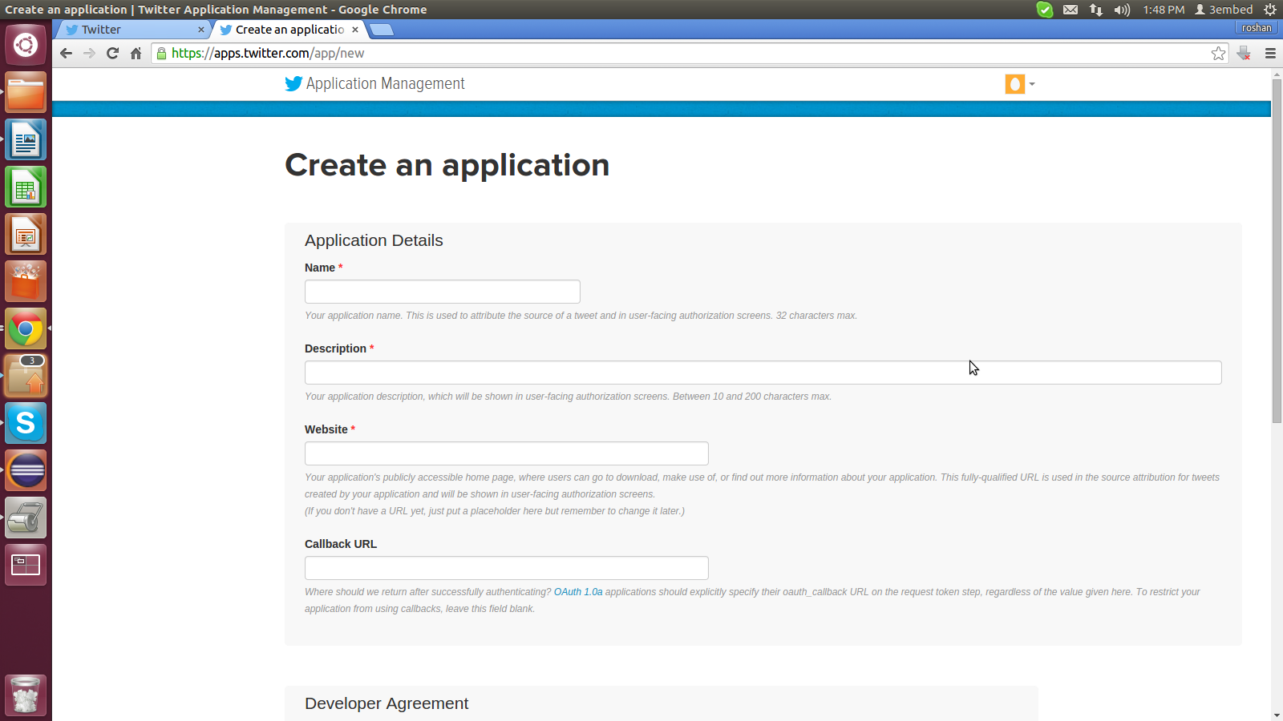Open the Chrome hamburger menu

coord(1270,54)
